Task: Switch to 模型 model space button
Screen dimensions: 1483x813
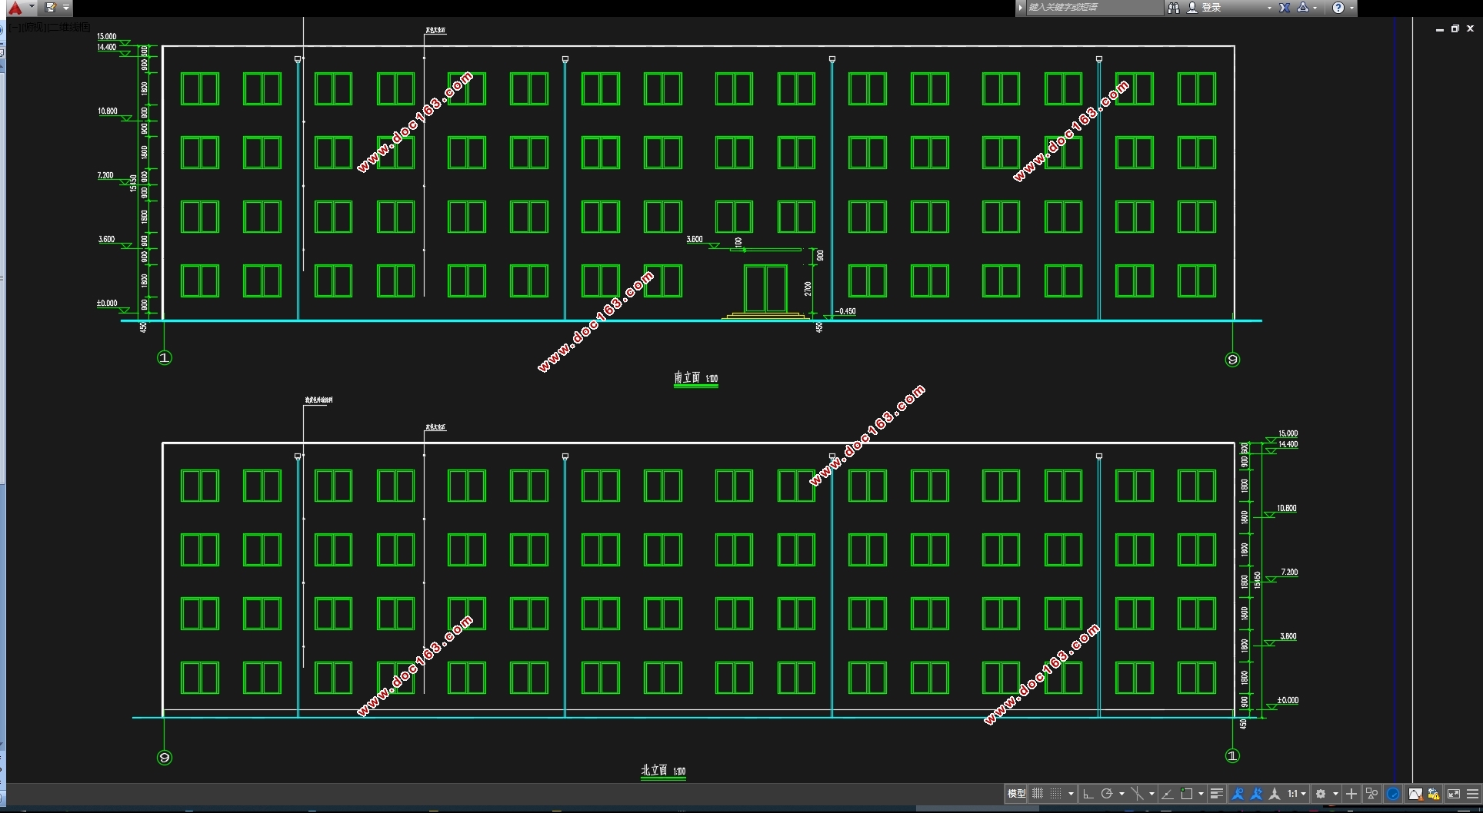Action: coord(1017,794)
